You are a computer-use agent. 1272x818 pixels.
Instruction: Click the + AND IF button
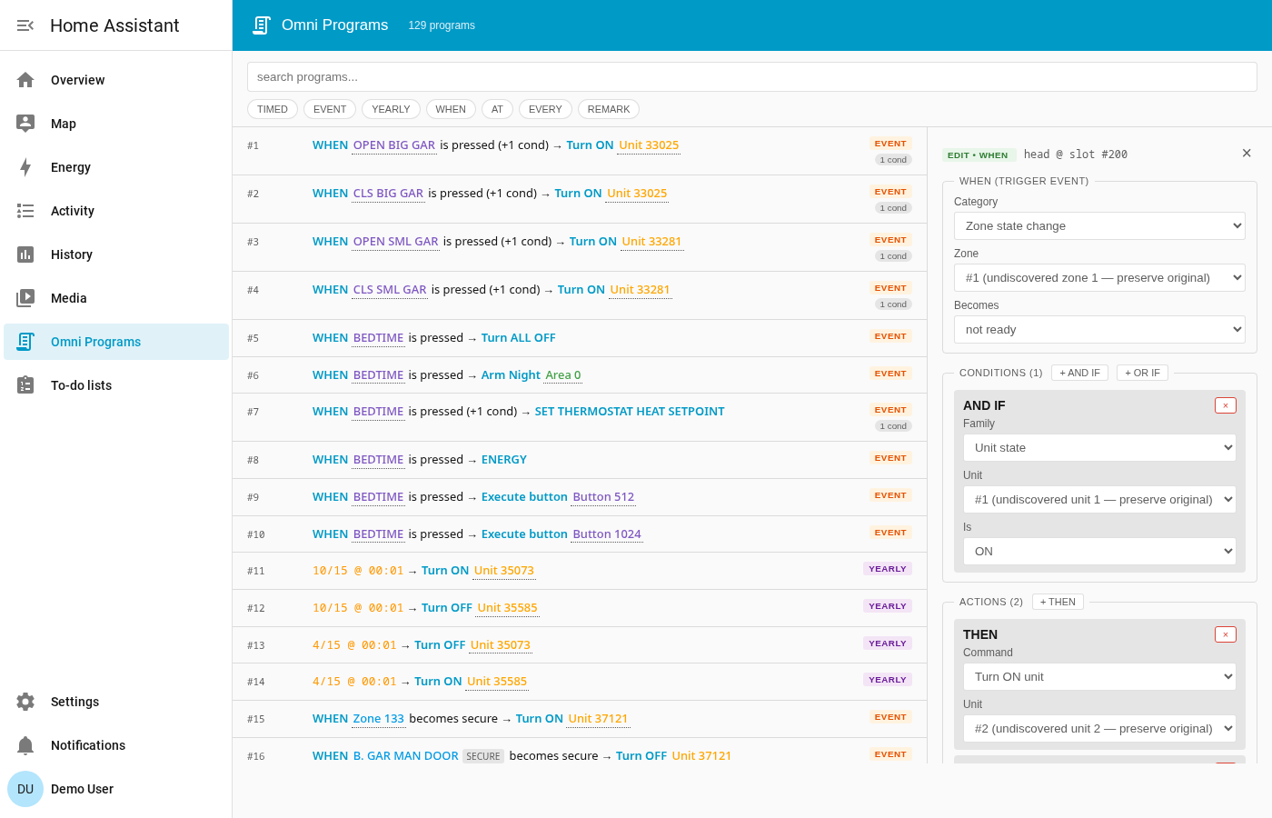tap(1079, 373)
